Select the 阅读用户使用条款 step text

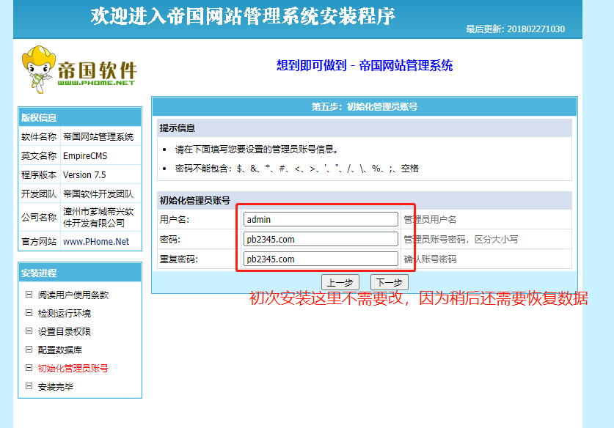click(73, 295)
